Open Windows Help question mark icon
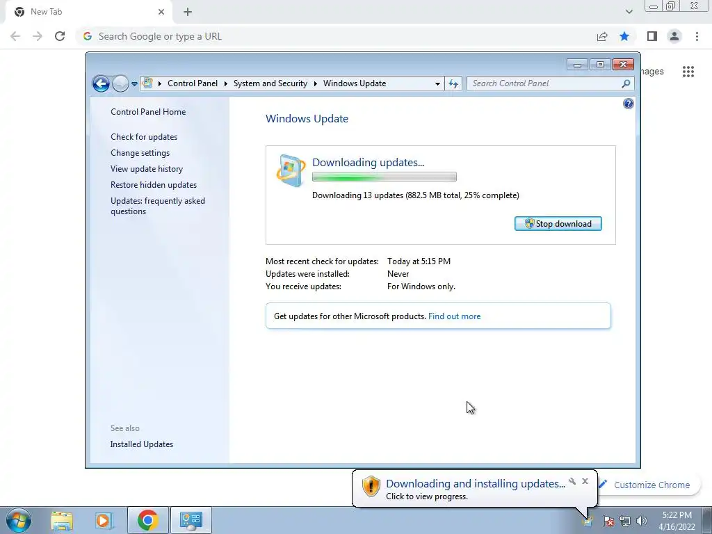This screenshot has width=712, height=534. click(629, 104)
